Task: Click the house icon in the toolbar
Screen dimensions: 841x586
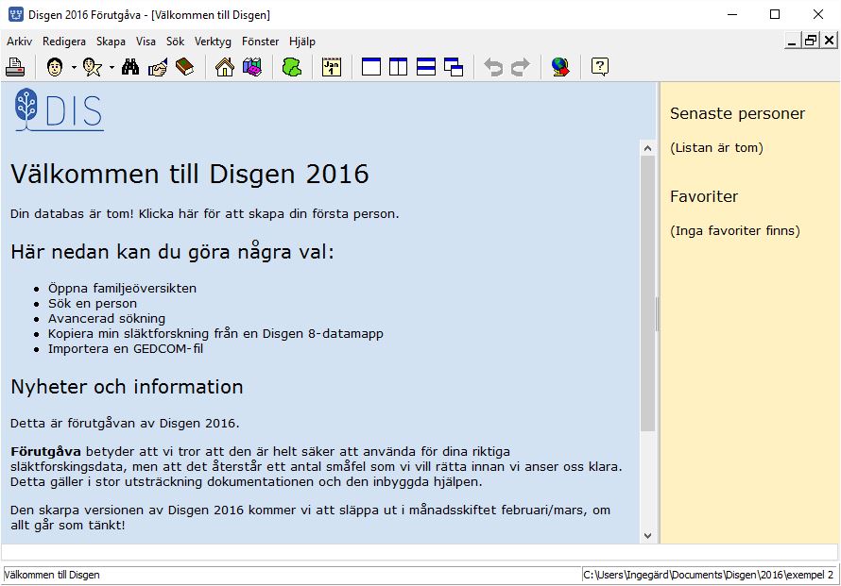Action: [x=225, y=67]
